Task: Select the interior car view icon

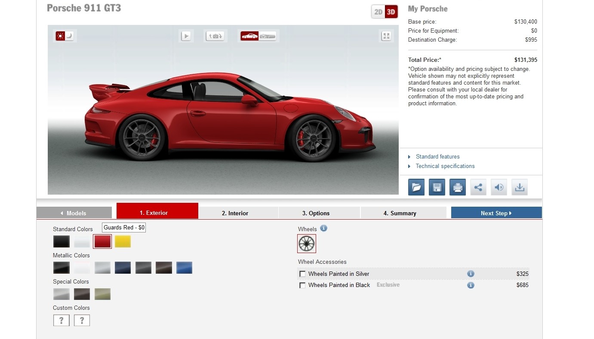Action: pos(268,36)
